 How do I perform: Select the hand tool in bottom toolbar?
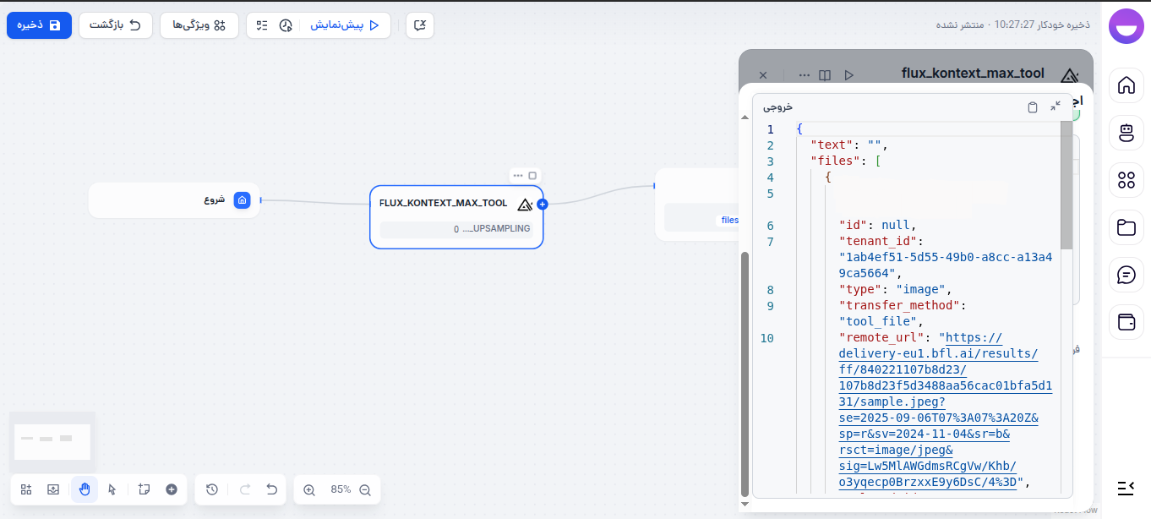(x=84, y=489)
